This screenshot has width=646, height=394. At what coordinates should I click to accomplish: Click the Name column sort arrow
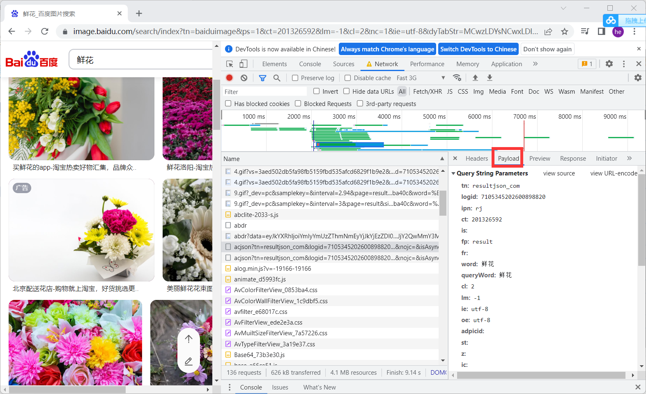pyautogui.click(x=442, y=159)
